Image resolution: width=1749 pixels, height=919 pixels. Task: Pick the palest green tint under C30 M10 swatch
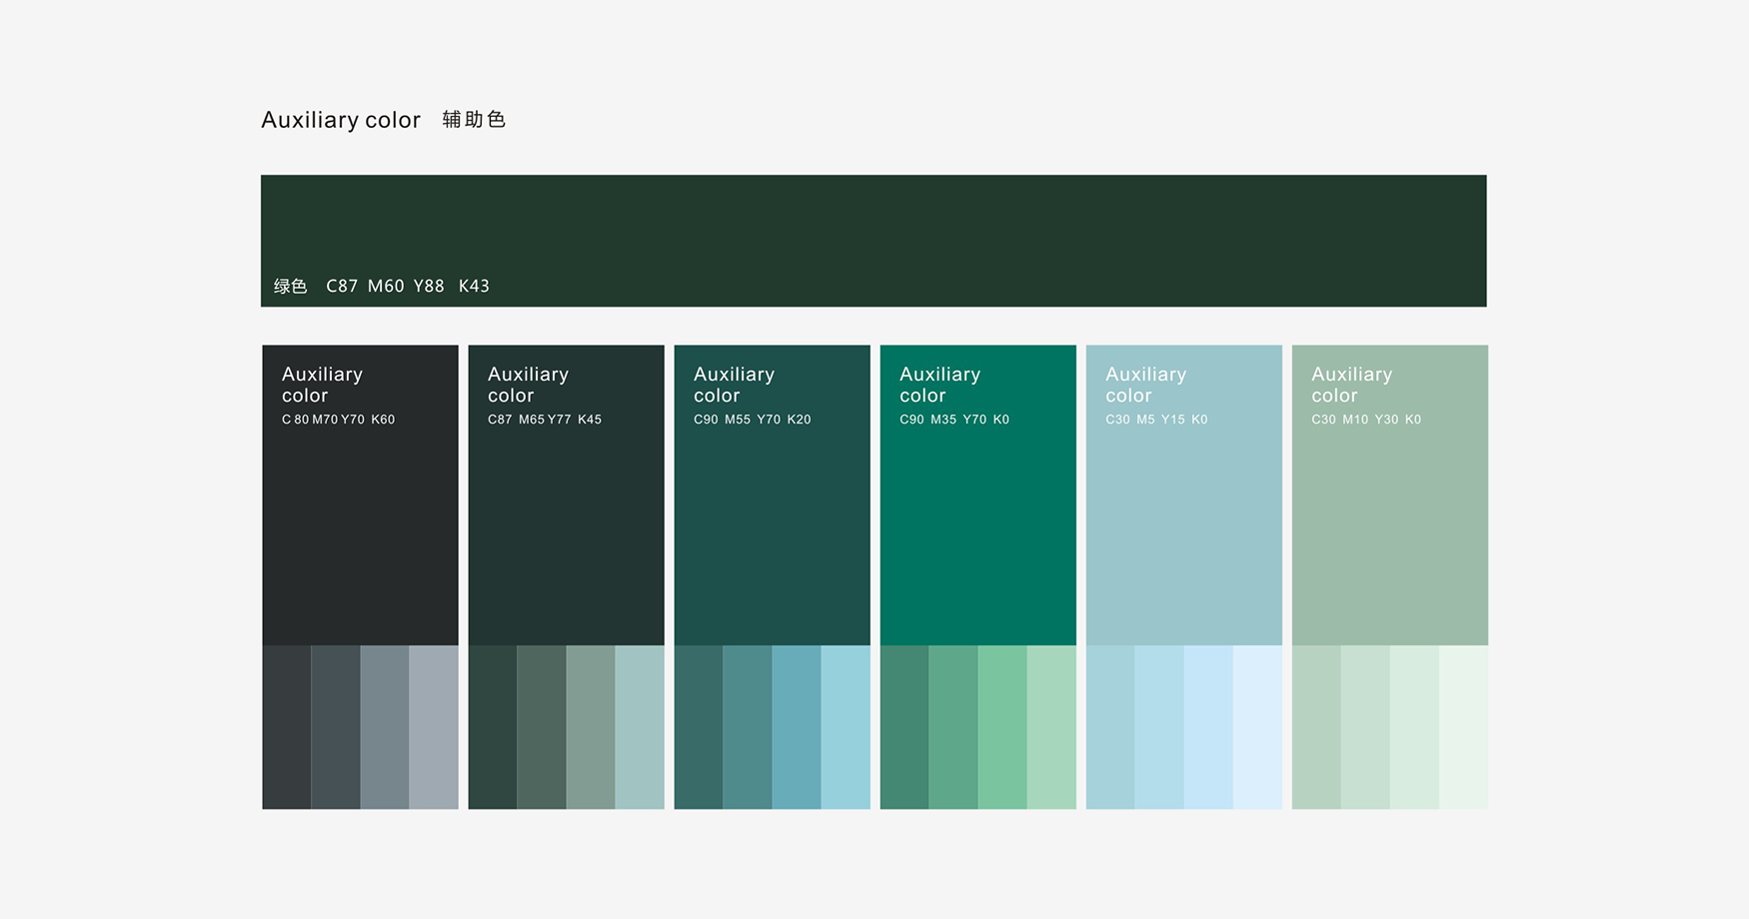[1463, 727]
